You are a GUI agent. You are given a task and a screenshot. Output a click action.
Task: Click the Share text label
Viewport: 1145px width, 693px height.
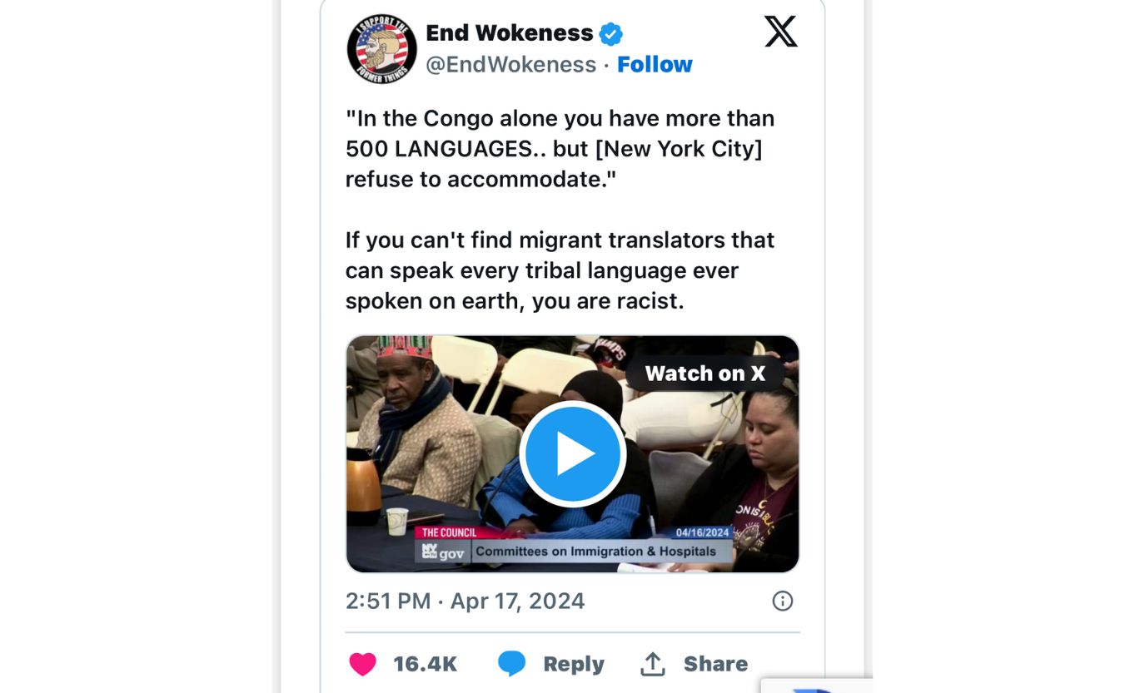tap(715, 664)
